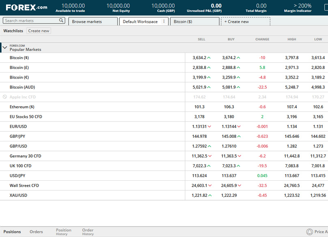Select the Bitcoin (€) market row
The width and height of the screenshot is (328, 237).
[164, 77]
